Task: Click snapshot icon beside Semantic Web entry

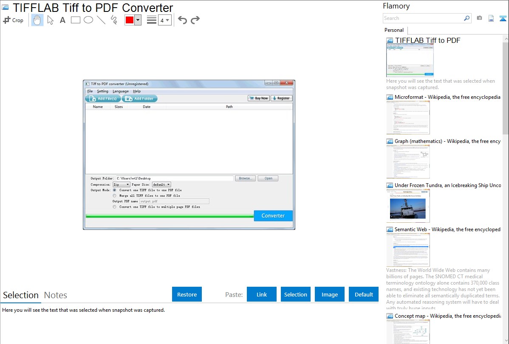Action: 390,229
